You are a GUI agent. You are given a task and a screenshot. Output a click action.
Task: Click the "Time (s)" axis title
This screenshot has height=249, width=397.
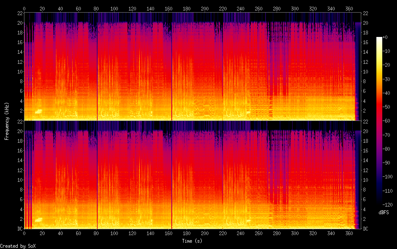pos(192,241)
